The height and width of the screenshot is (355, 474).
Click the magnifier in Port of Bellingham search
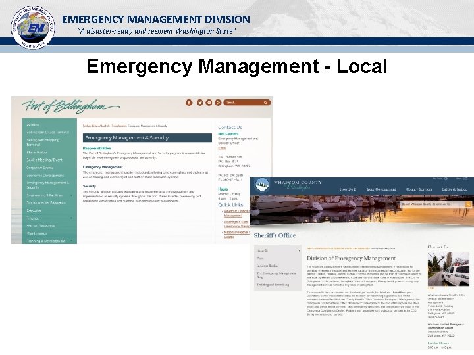[x=265, y=103]
